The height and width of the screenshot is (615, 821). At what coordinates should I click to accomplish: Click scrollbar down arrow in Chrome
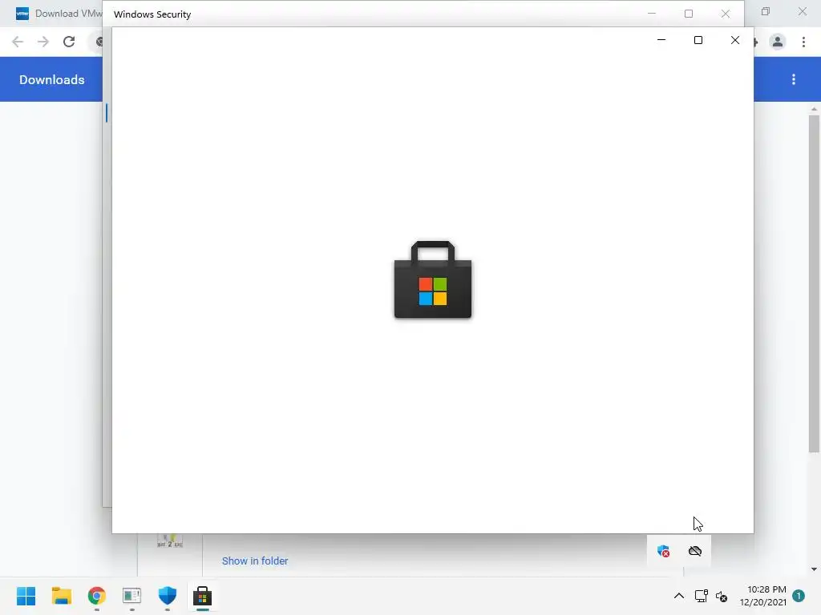click(814, 569)
